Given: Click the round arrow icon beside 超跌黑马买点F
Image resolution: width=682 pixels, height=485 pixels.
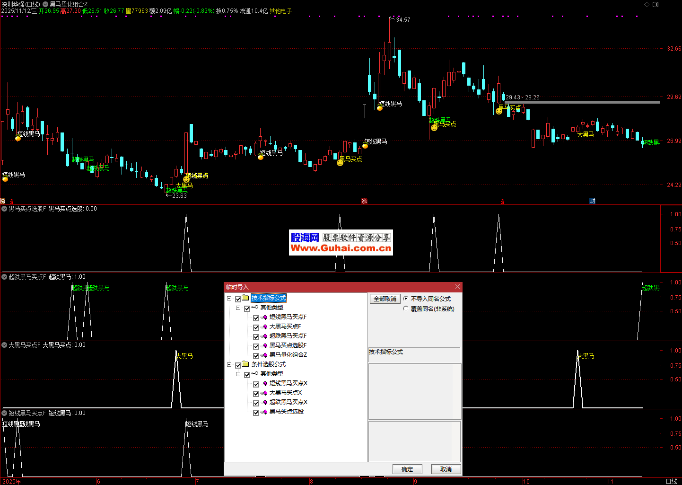Looking at the screenshot, I should click(4, 277).
